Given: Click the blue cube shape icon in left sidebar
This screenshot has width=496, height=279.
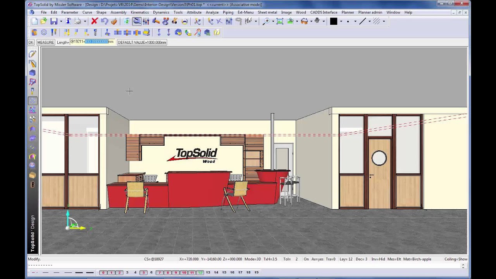Looking at the screenshot, I should tap(33, 72).
